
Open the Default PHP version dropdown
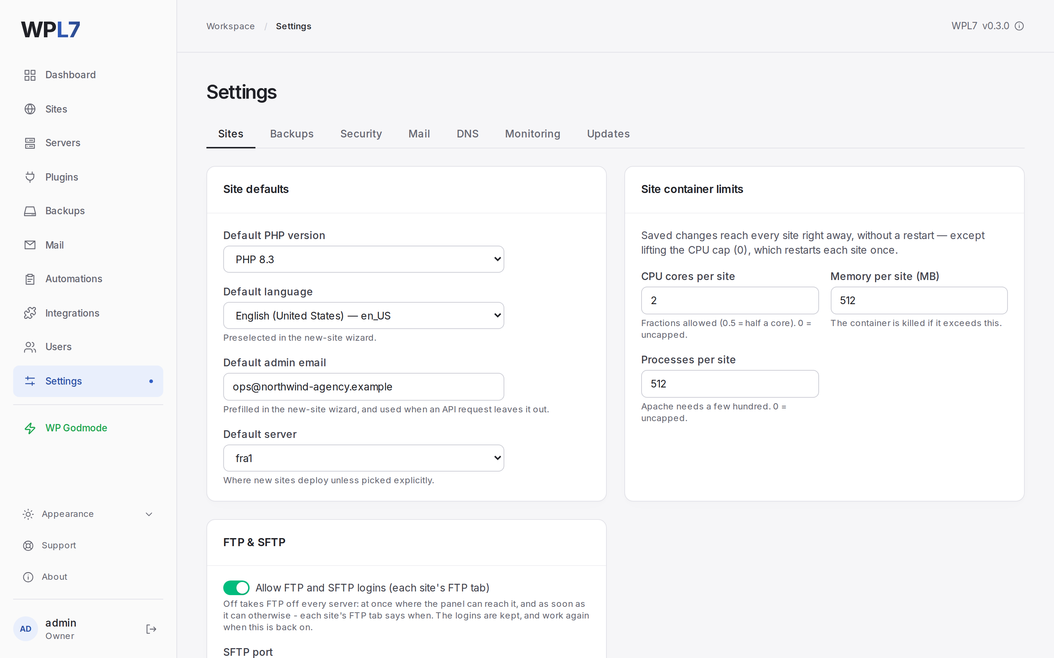click(x=363, y=260)
